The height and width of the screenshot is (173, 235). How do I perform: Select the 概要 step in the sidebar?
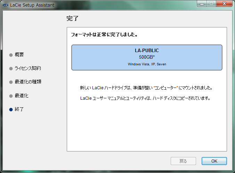19,55
